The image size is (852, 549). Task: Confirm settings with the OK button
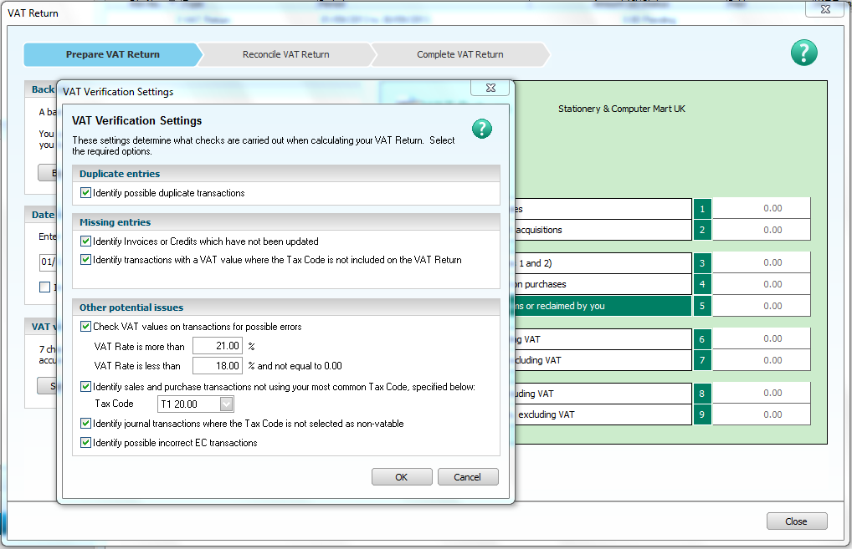coord(402,476)
